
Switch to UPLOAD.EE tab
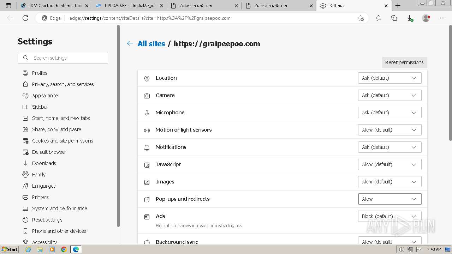point(130,6)
